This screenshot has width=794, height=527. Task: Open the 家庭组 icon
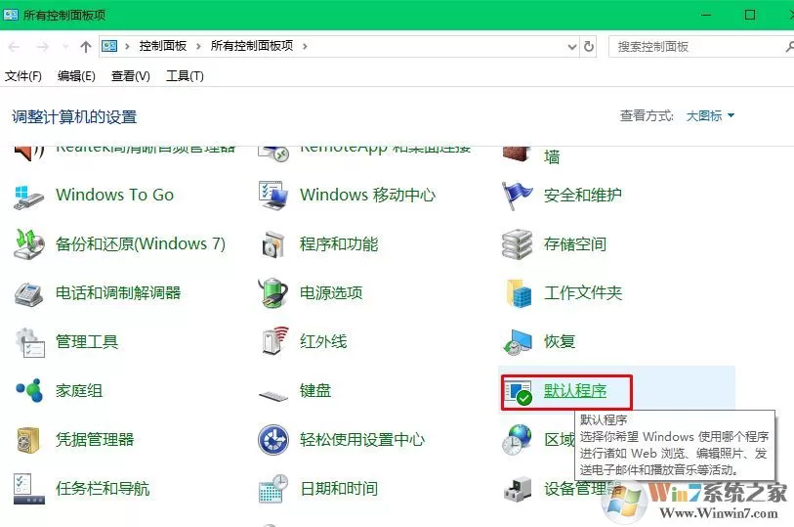click(x=29, y=390)
